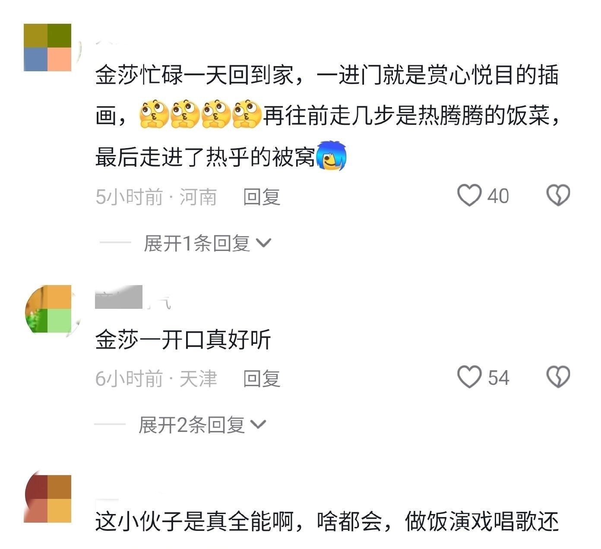Reply to the 5小时前 河南 comment
The width and height of the screenshot is (601, 549).
click(x=262, y=197)
